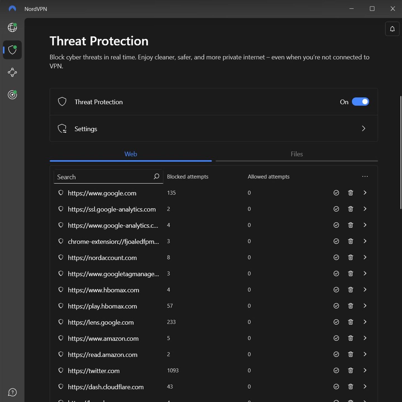Open the three-dot more options menu
This screenshot has height=402, width=402.
coord(365,176)
